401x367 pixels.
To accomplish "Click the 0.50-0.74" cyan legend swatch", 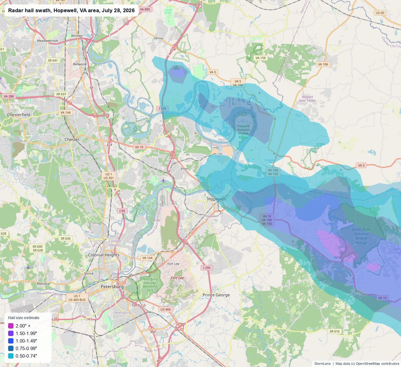I will pos(11,356).
